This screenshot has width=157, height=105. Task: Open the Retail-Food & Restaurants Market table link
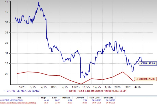(x=18, y=103)
